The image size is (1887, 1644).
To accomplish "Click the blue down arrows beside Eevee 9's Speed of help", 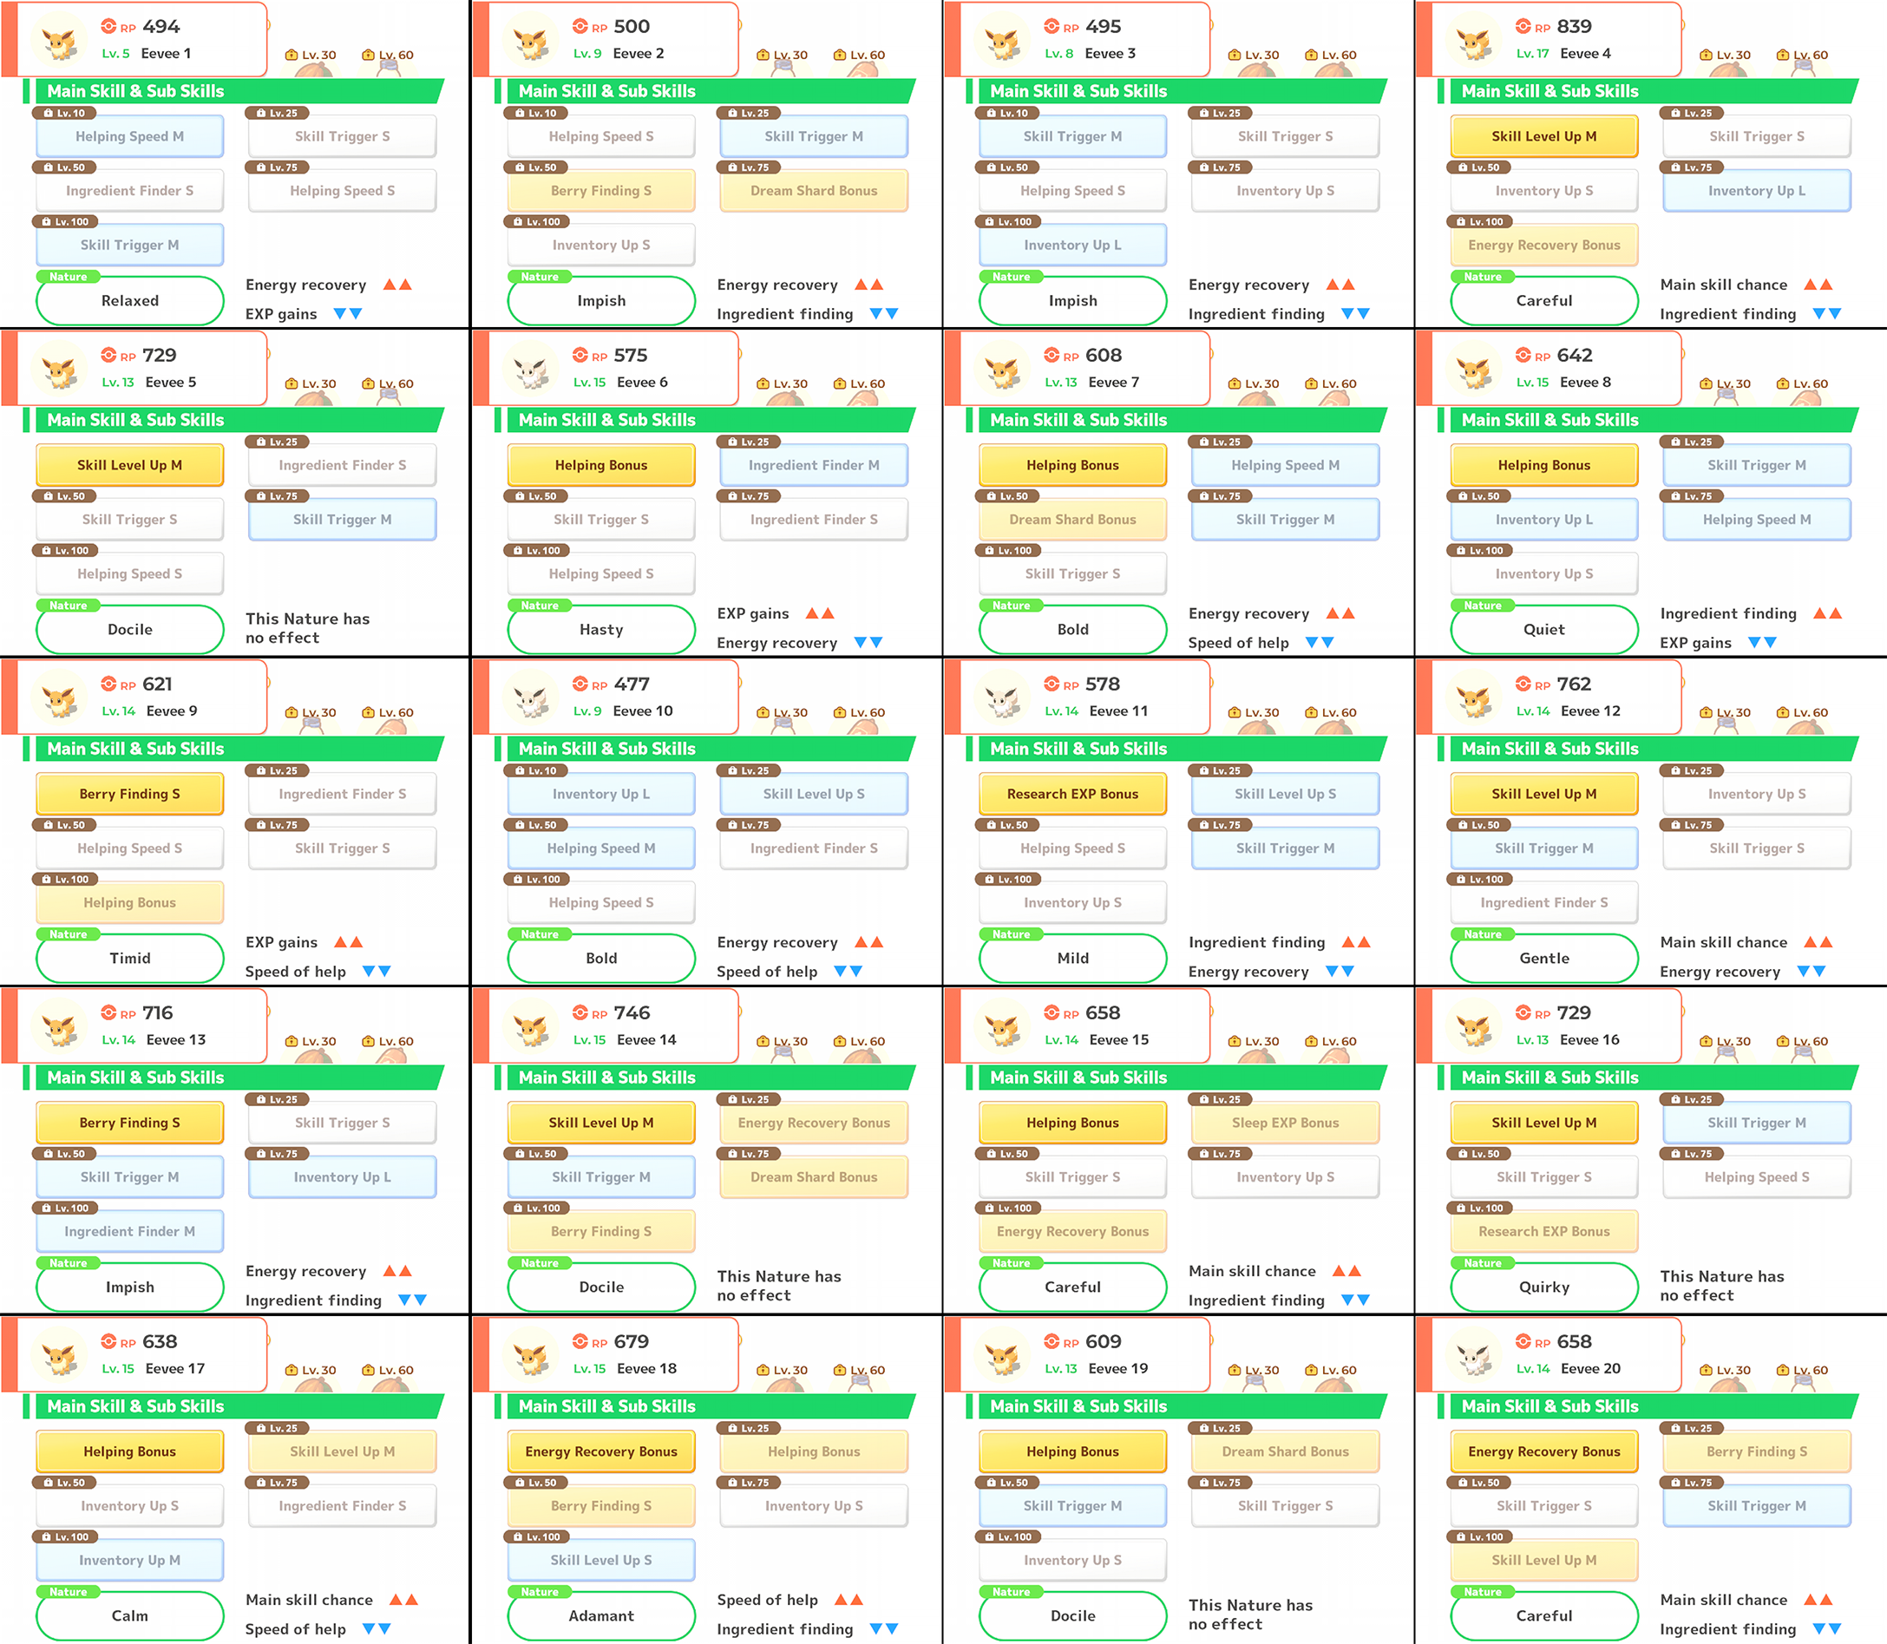I will (377, 971).
